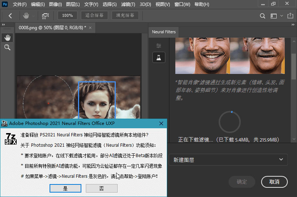Open 图层(L) menu

(x=73, y=4)
